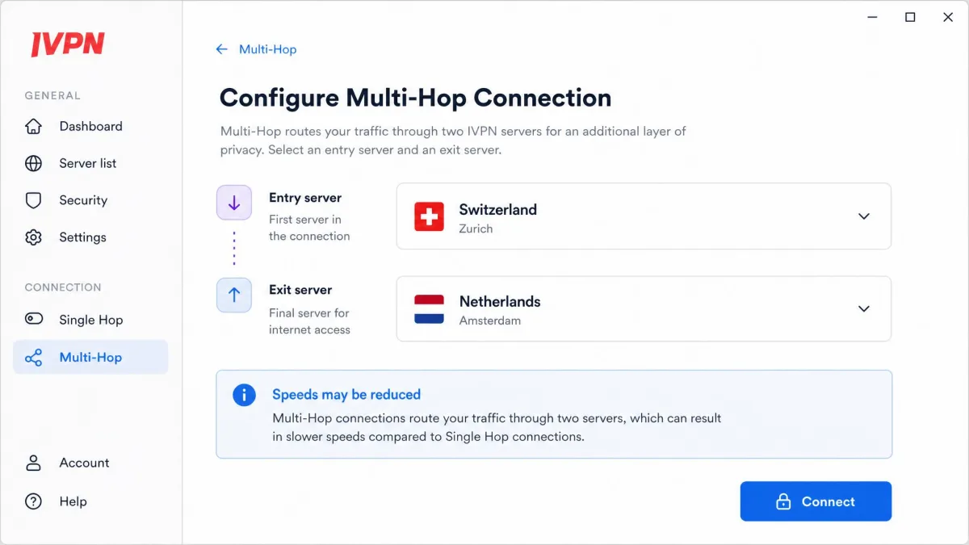Screen dimensions: 969x545
Task: Go to Server list page
Action: tap(90, 163)
